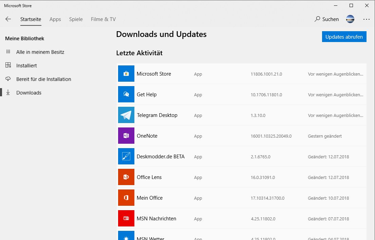This screenshot has height=240, width=375.
Task: Open the three-dot more menu
Action: click(367, 19)
